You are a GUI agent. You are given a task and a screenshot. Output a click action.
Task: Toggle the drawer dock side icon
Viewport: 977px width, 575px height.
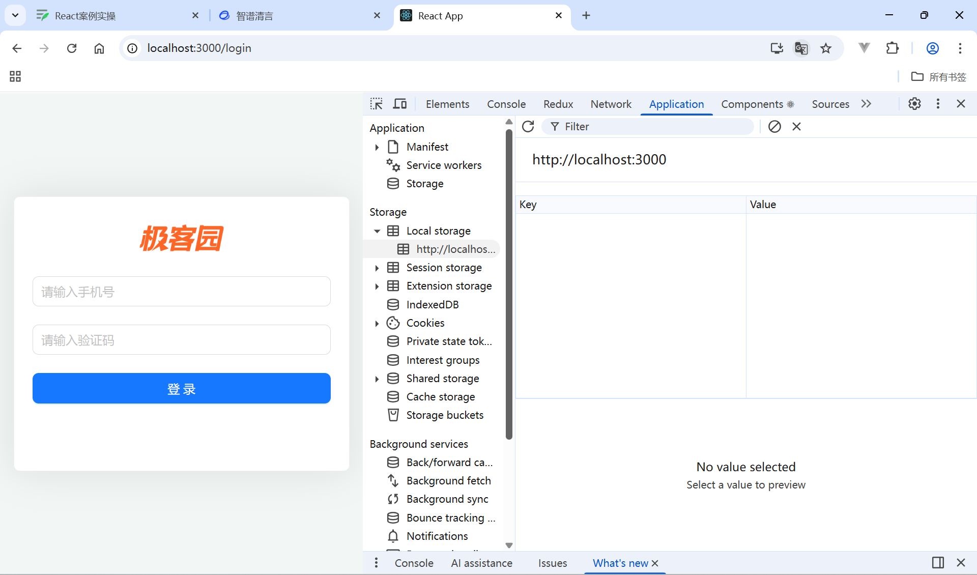point(938,562)
